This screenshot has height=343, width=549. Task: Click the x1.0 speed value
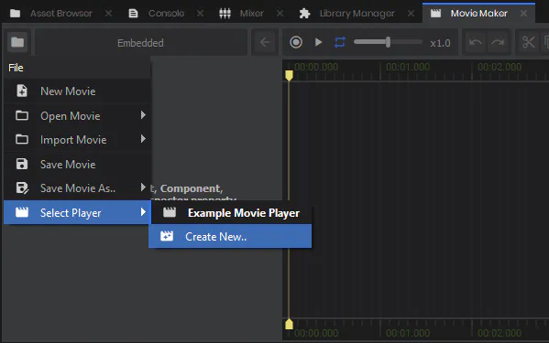pyautogui.click(x=440, y=43)
